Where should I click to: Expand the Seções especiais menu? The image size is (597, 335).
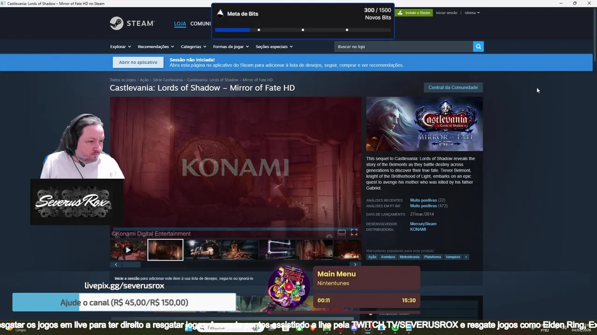(274, 47)
